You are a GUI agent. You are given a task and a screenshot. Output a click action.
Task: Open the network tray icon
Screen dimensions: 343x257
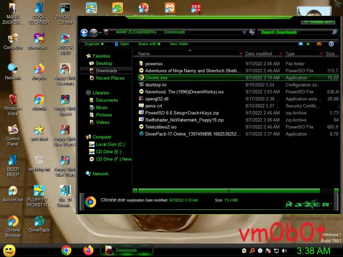pos(276,251)
